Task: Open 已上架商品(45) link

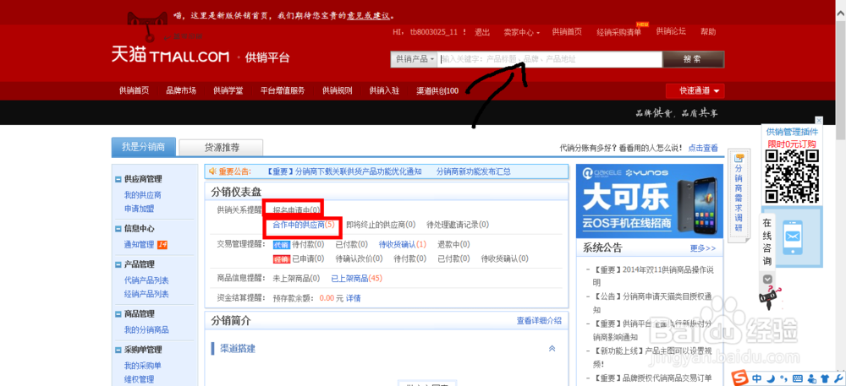Action: (x=357, y=279)
